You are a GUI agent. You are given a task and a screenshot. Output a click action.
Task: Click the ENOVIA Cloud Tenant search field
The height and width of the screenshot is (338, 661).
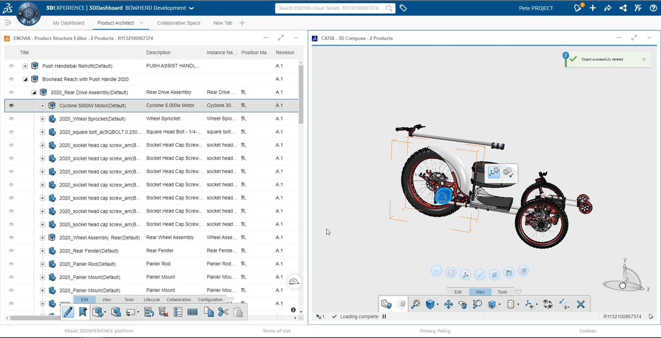(x=330, y=8)
